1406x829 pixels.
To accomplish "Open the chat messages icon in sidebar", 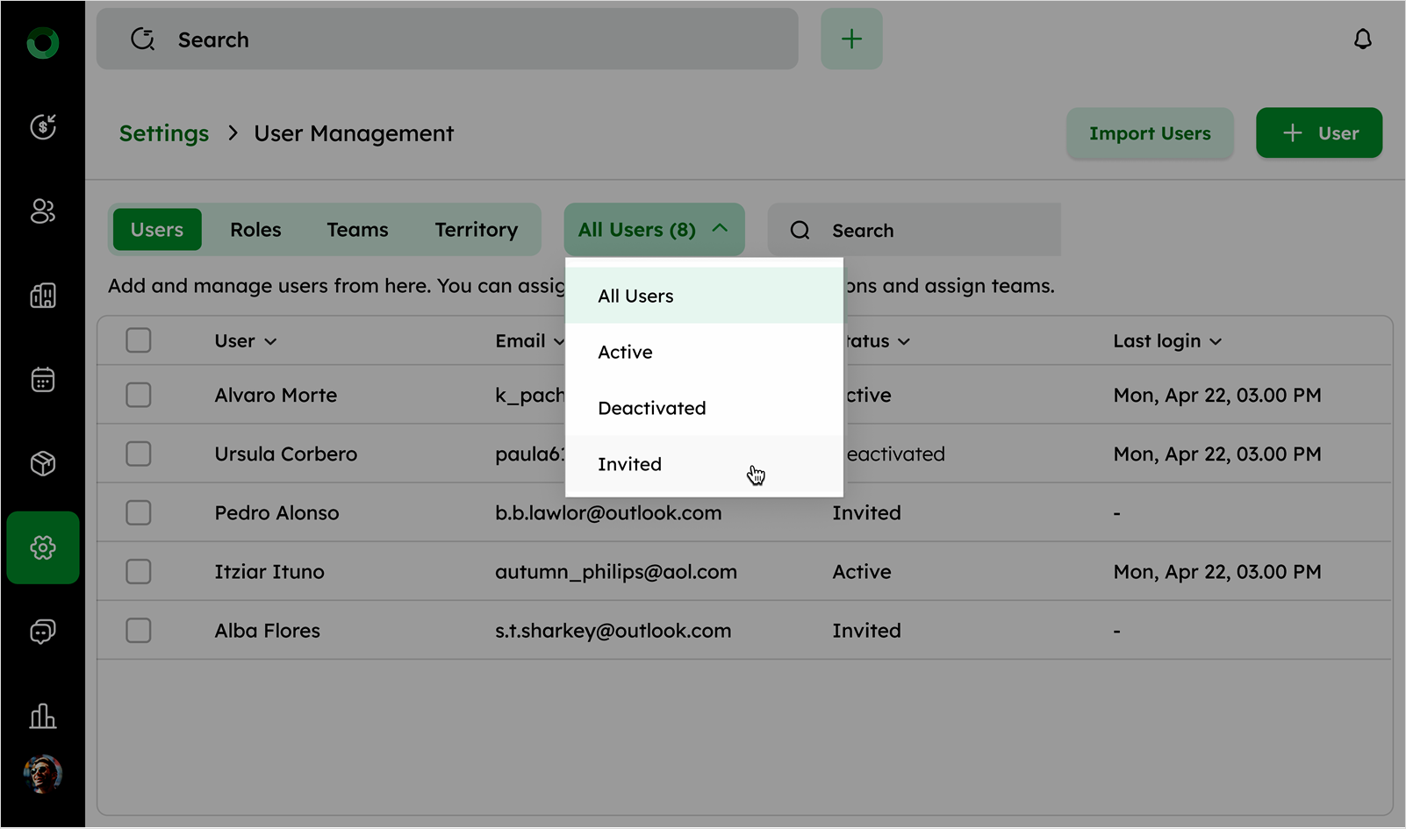I will coord(42,632).
